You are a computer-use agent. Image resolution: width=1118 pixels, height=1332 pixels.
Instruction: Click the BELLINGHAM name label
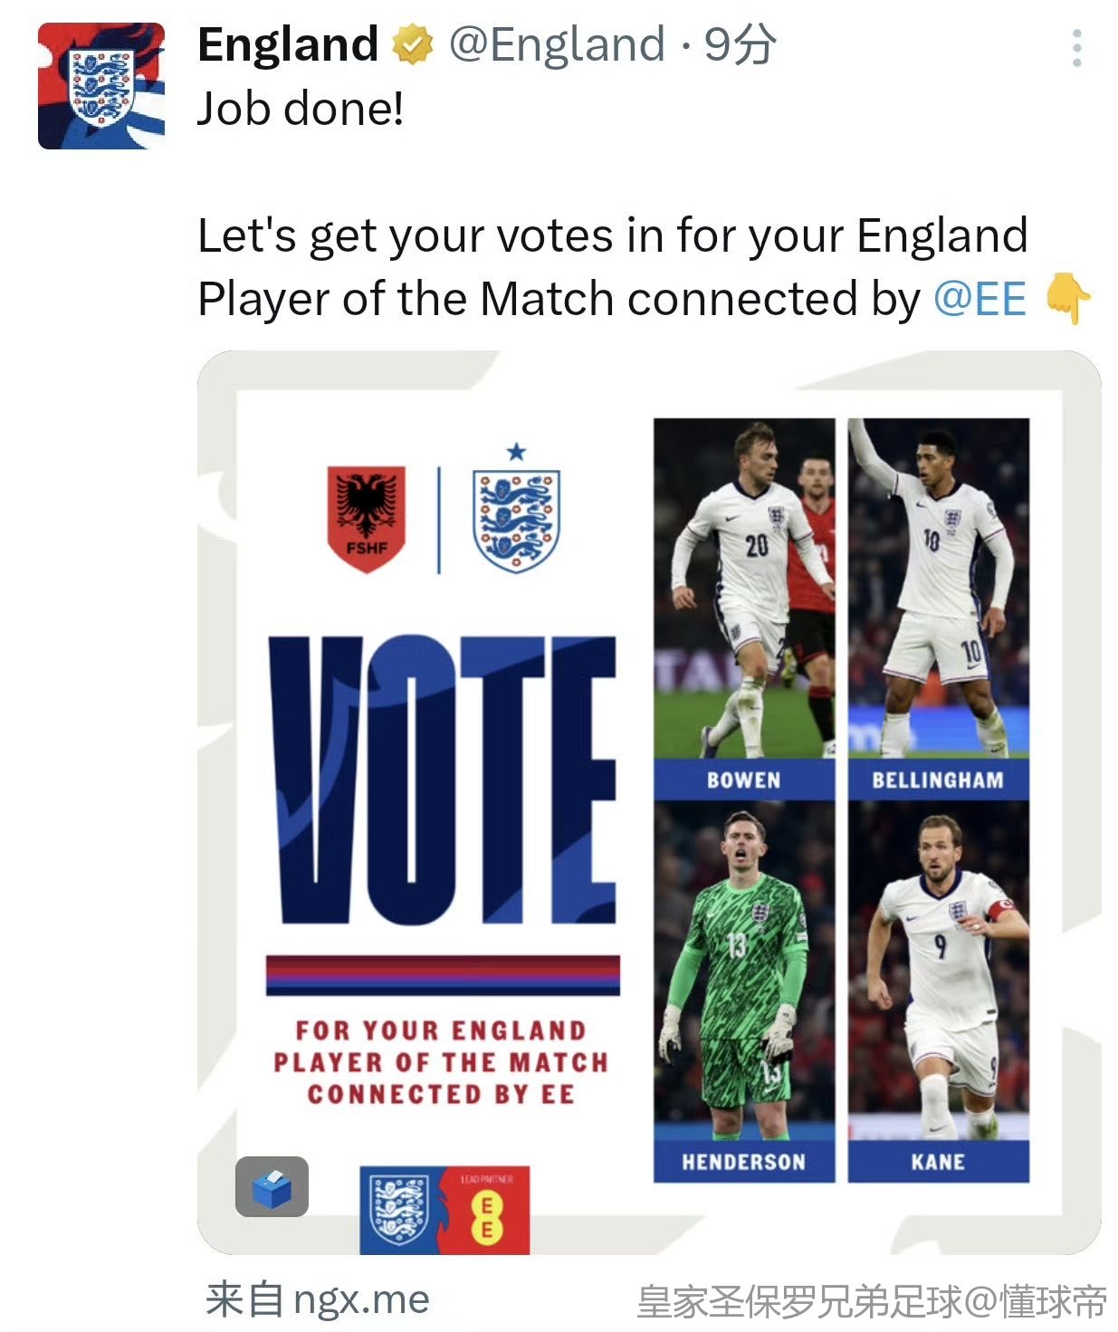click(x=939, y=780)
